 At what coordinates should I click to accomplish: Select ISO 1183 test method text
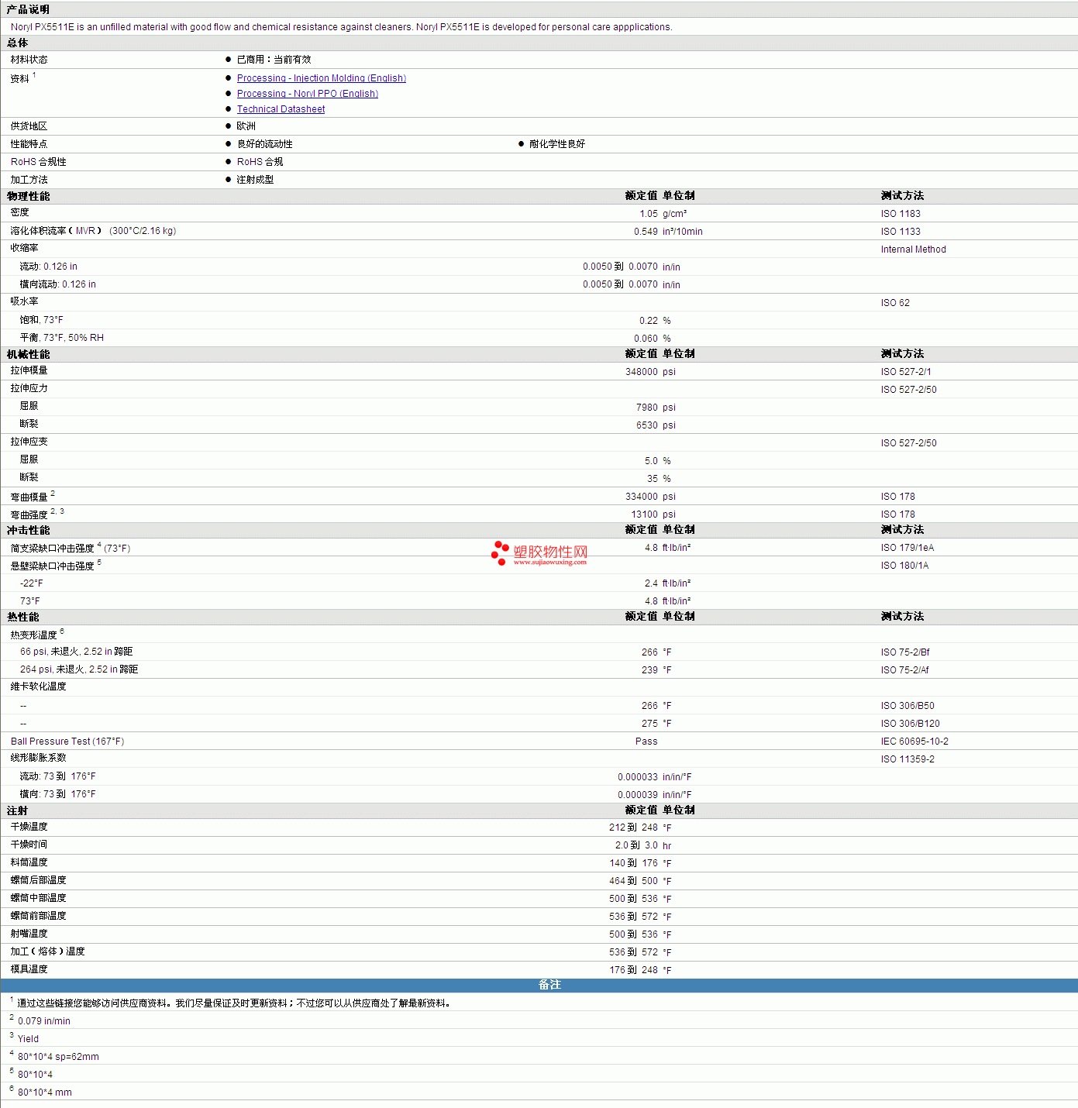tap(901, 214)
